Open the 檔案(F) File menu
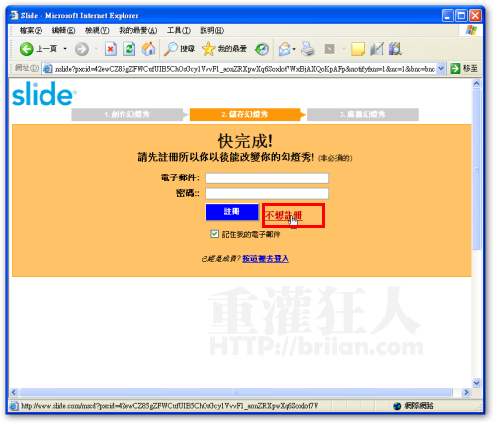 (x=31, y=31)
